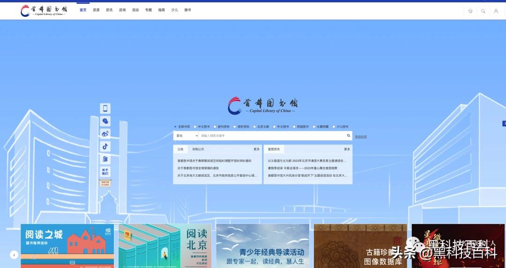
Task: Open the 阅读北京 banner card
Action: click(165, 246)
